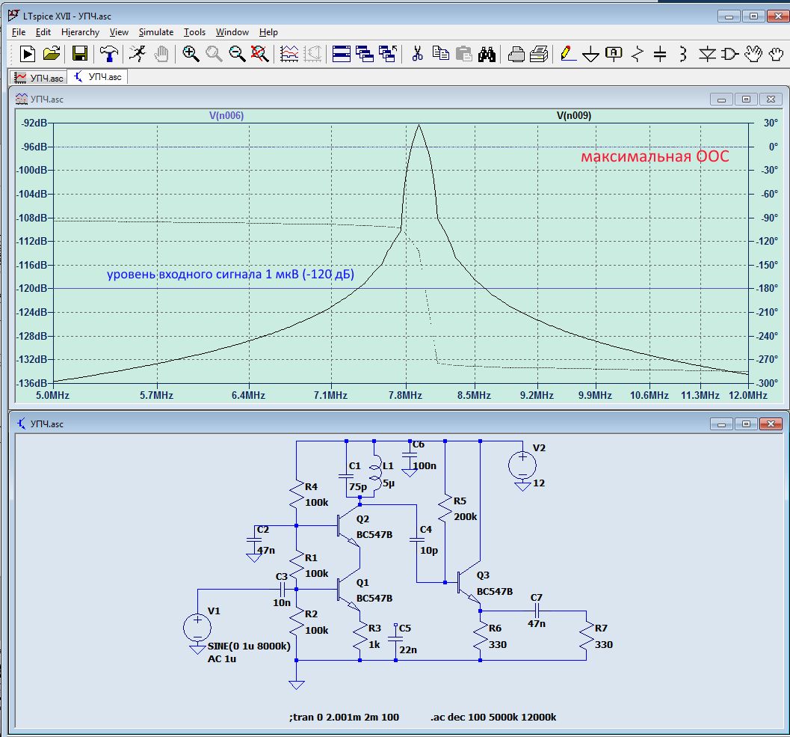The height and width of the screenshot is (737, 790).
Task: Click the Pan magnifier icon
Action: (x=214, y=53)
